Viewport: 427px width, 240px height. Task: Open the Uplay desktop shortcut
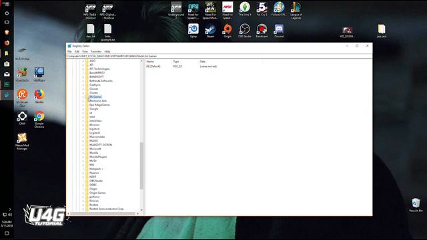[x=193, y=31]
